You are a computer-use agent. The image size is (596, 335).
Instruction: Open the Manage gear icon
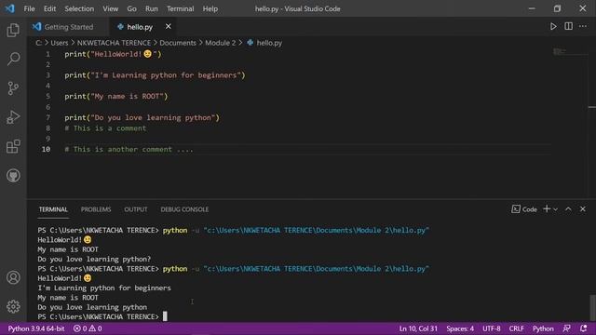pyautogui.click(x=13, y=306)
